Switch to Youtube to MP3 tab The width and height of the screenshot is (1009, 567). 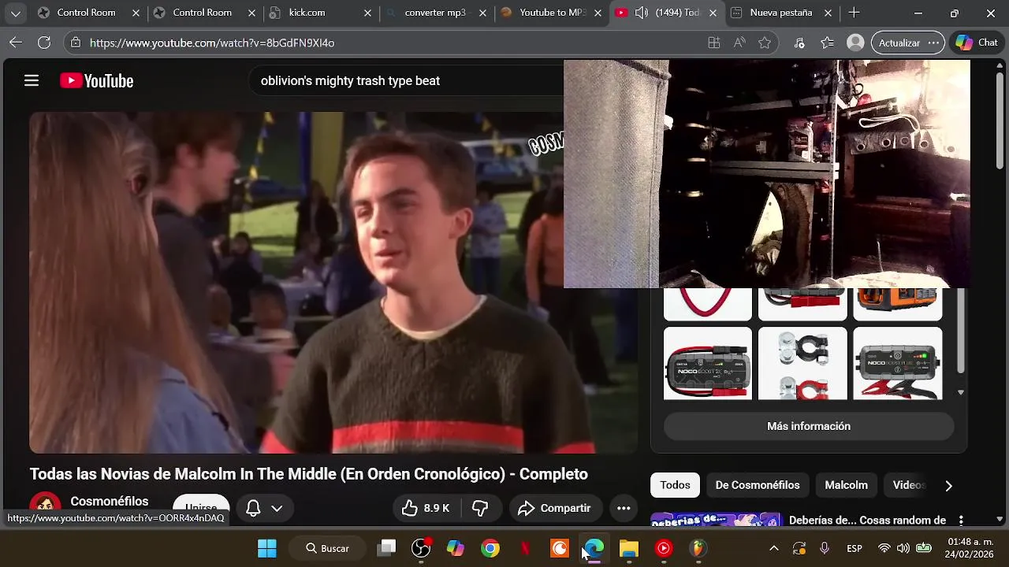pyautogui.click(x=552, y=13)
